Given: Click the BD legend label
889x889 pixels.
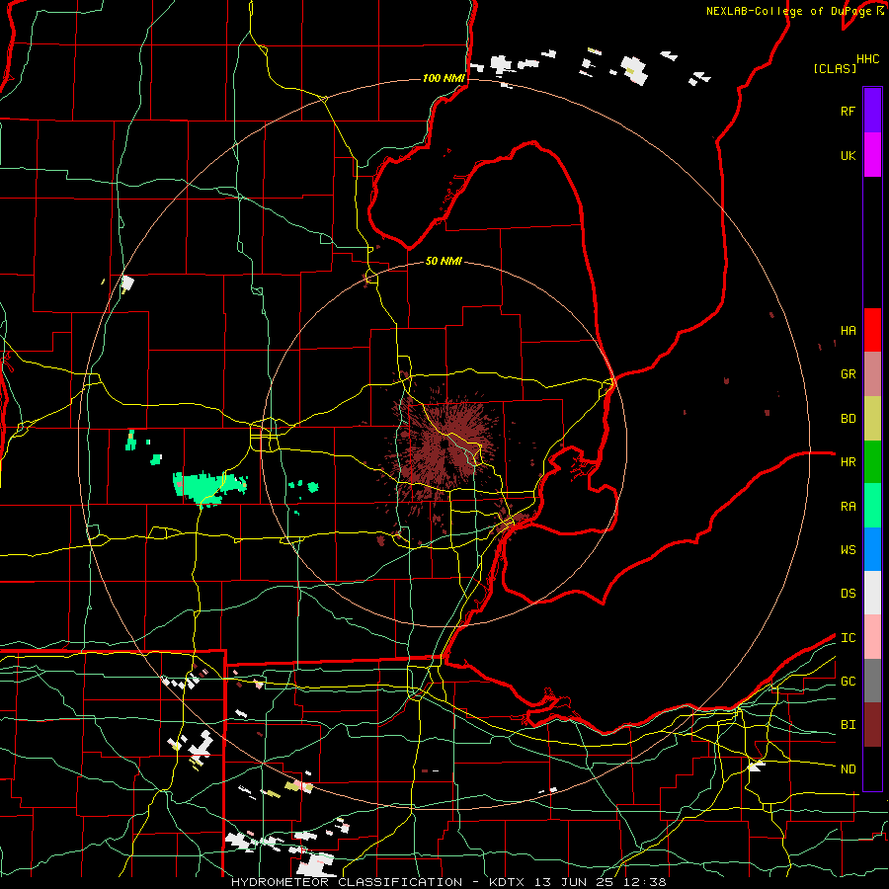Looking at the screenshot, I should click(x=848, y=419).
